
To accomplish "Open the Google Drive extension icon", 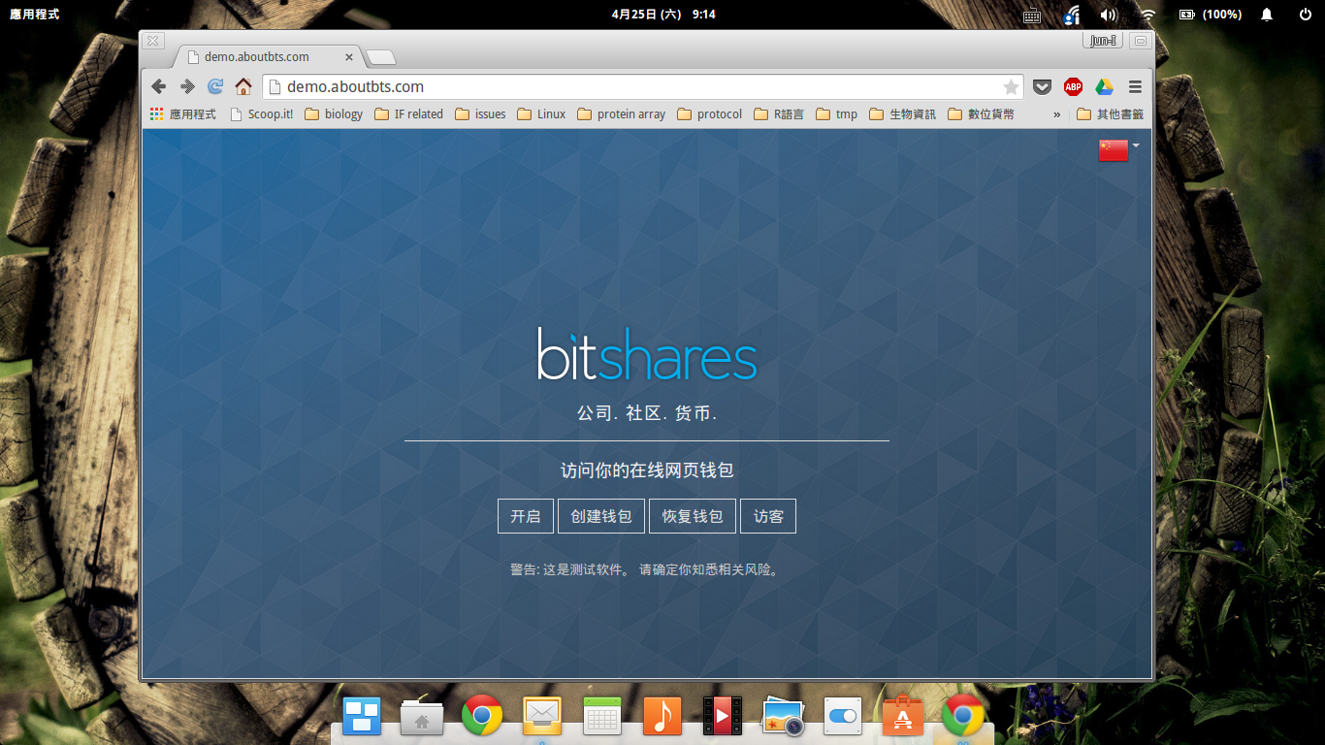I will point(1104,87).
